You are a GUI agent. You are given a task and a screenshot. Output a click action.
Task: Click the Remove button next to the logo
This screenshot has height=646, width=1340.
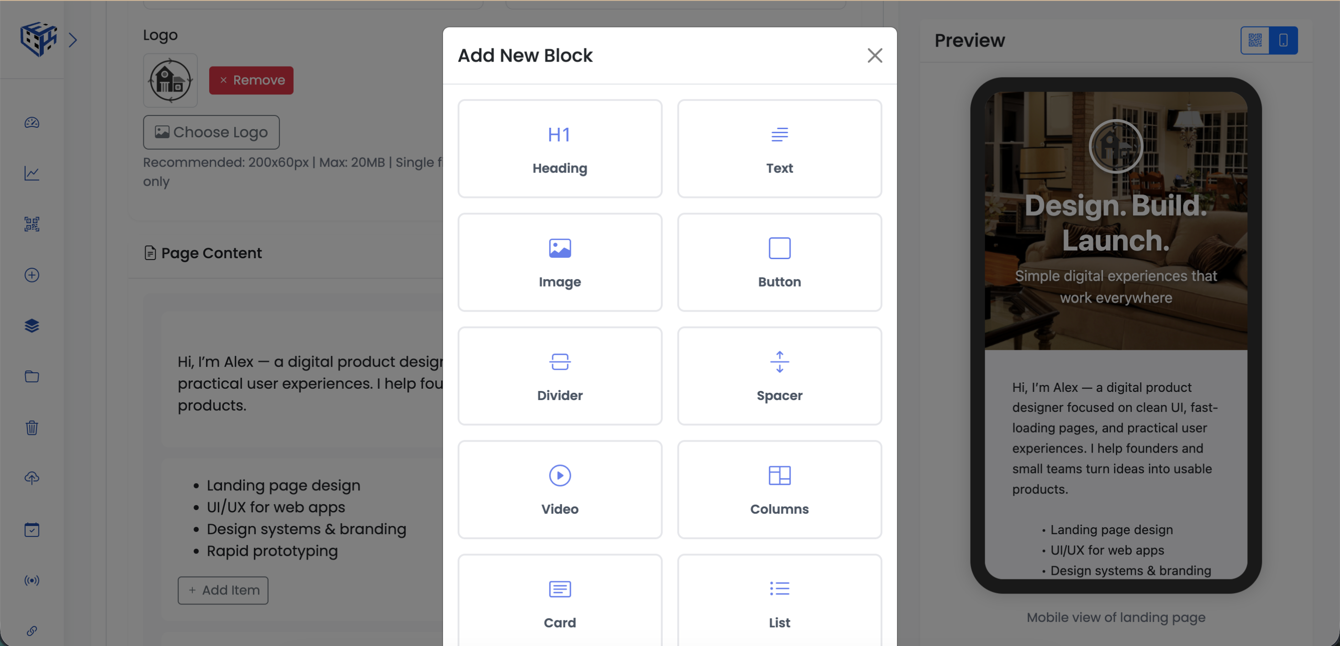click(x=251, y=80)
